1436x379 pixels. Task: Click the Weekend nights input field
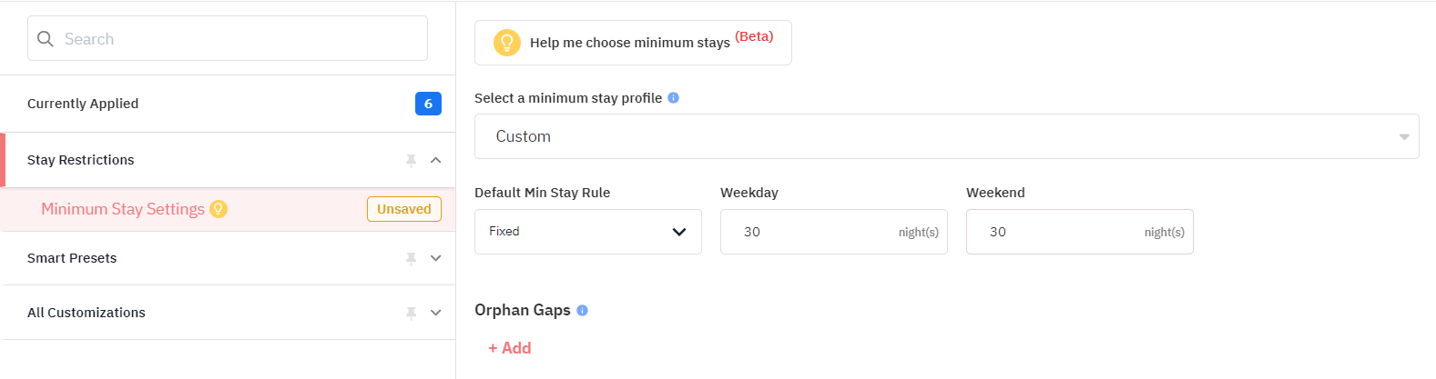point(1079,232)
